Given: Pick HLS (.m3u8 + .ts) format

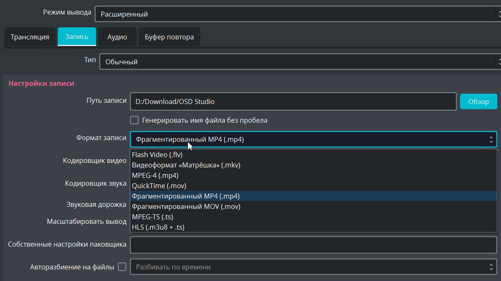Looking at the screenshot, I should click(x=158, y=227).
